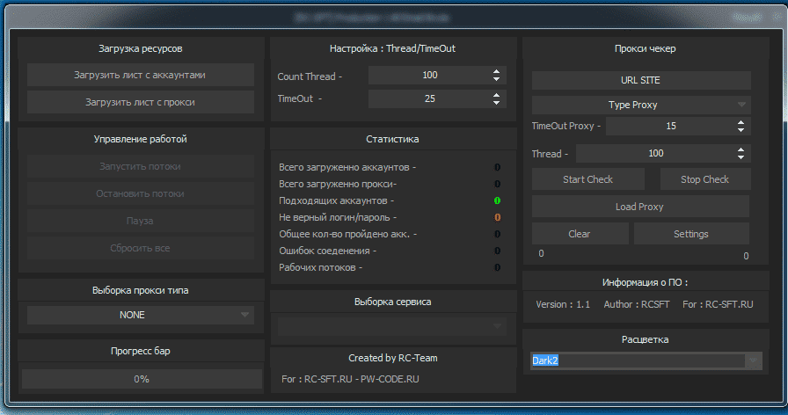The image size is (788, 415).
Task: Click the Load Proxy button
Action: [x=640, y=207]
